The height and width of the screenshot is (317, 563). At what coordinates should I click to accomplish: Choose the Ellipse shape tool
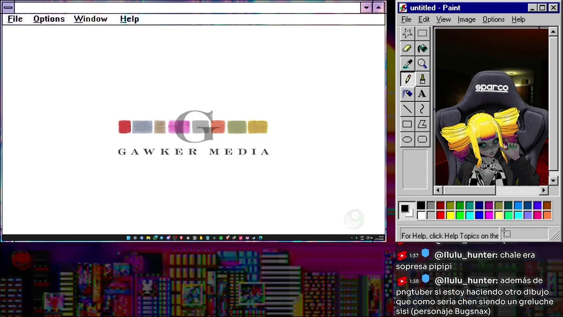click(x=407, y=140)
